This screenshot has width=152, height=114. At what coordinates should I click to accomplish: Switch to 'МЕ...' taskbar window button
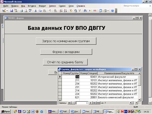[97, 111]
